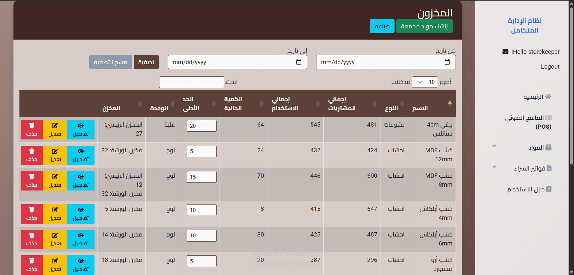Edit the خشب MDF 18mm item
The height and width of the screenshot is (275, 574).
[x=55, y=181]
